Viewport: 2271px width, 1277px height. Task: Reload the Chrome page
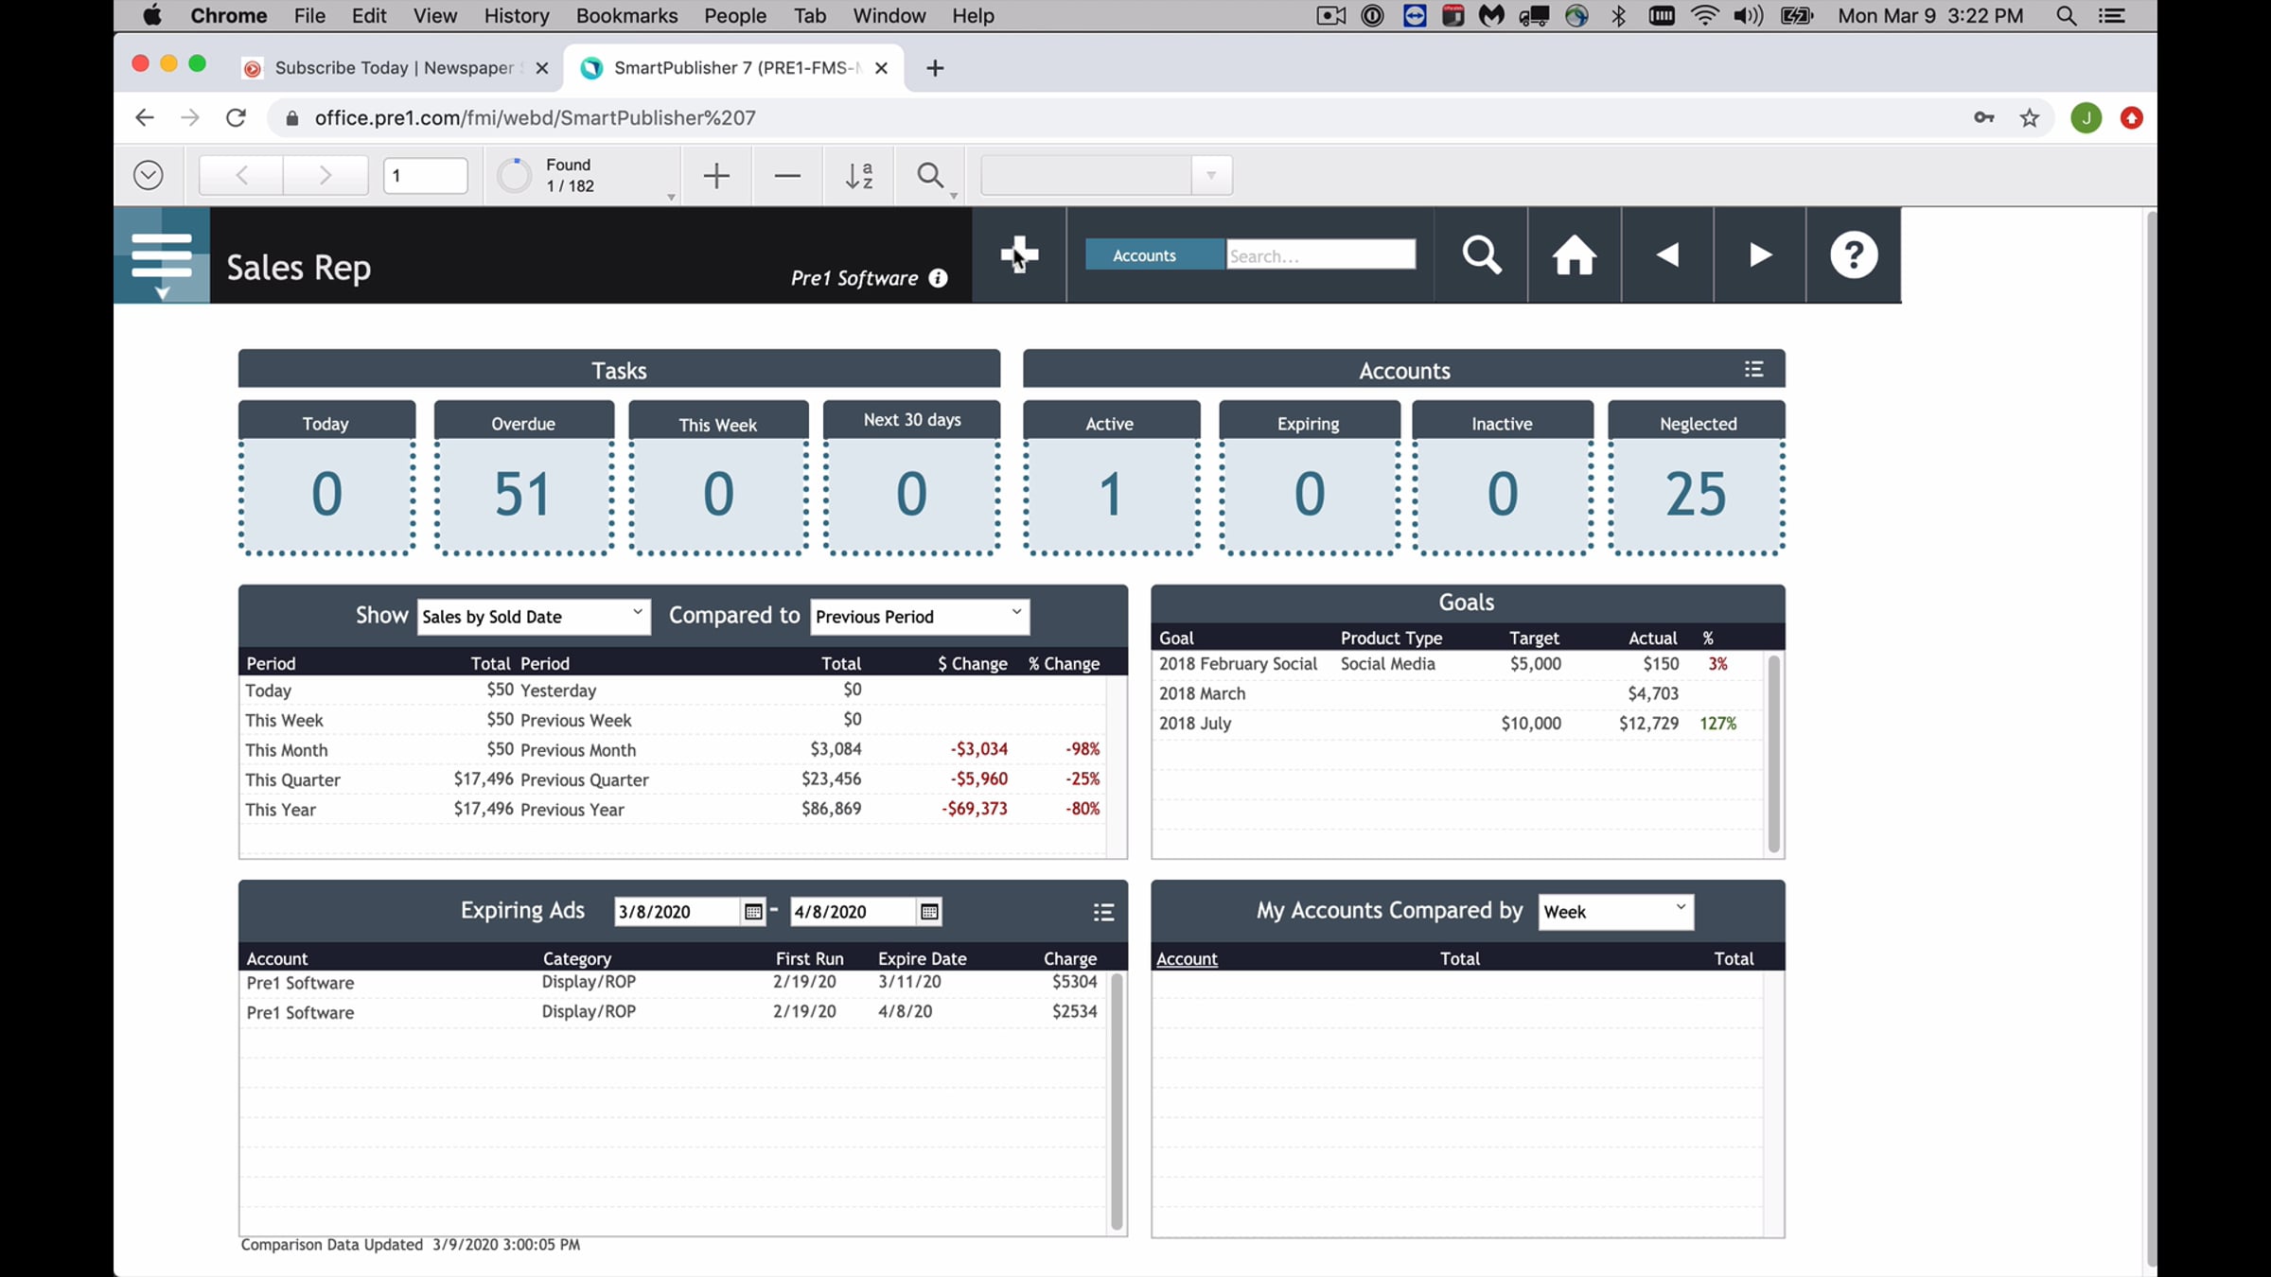(236, 118)
